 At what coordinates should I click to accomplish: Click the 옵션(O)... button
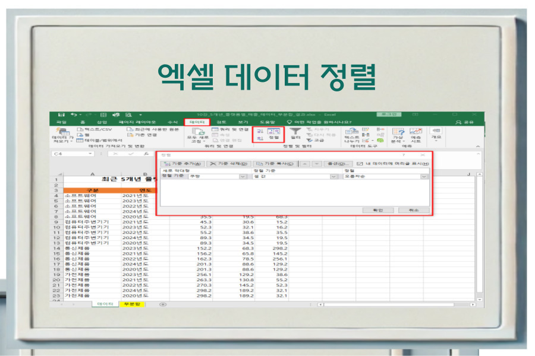[x=338, y=164]
